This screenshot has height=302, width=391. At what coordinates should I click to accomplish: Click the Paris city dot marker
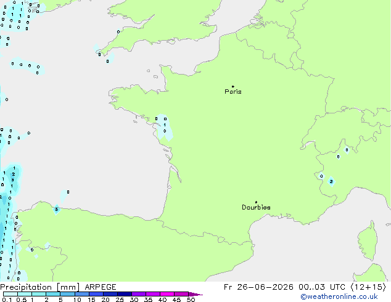[233, 86]
